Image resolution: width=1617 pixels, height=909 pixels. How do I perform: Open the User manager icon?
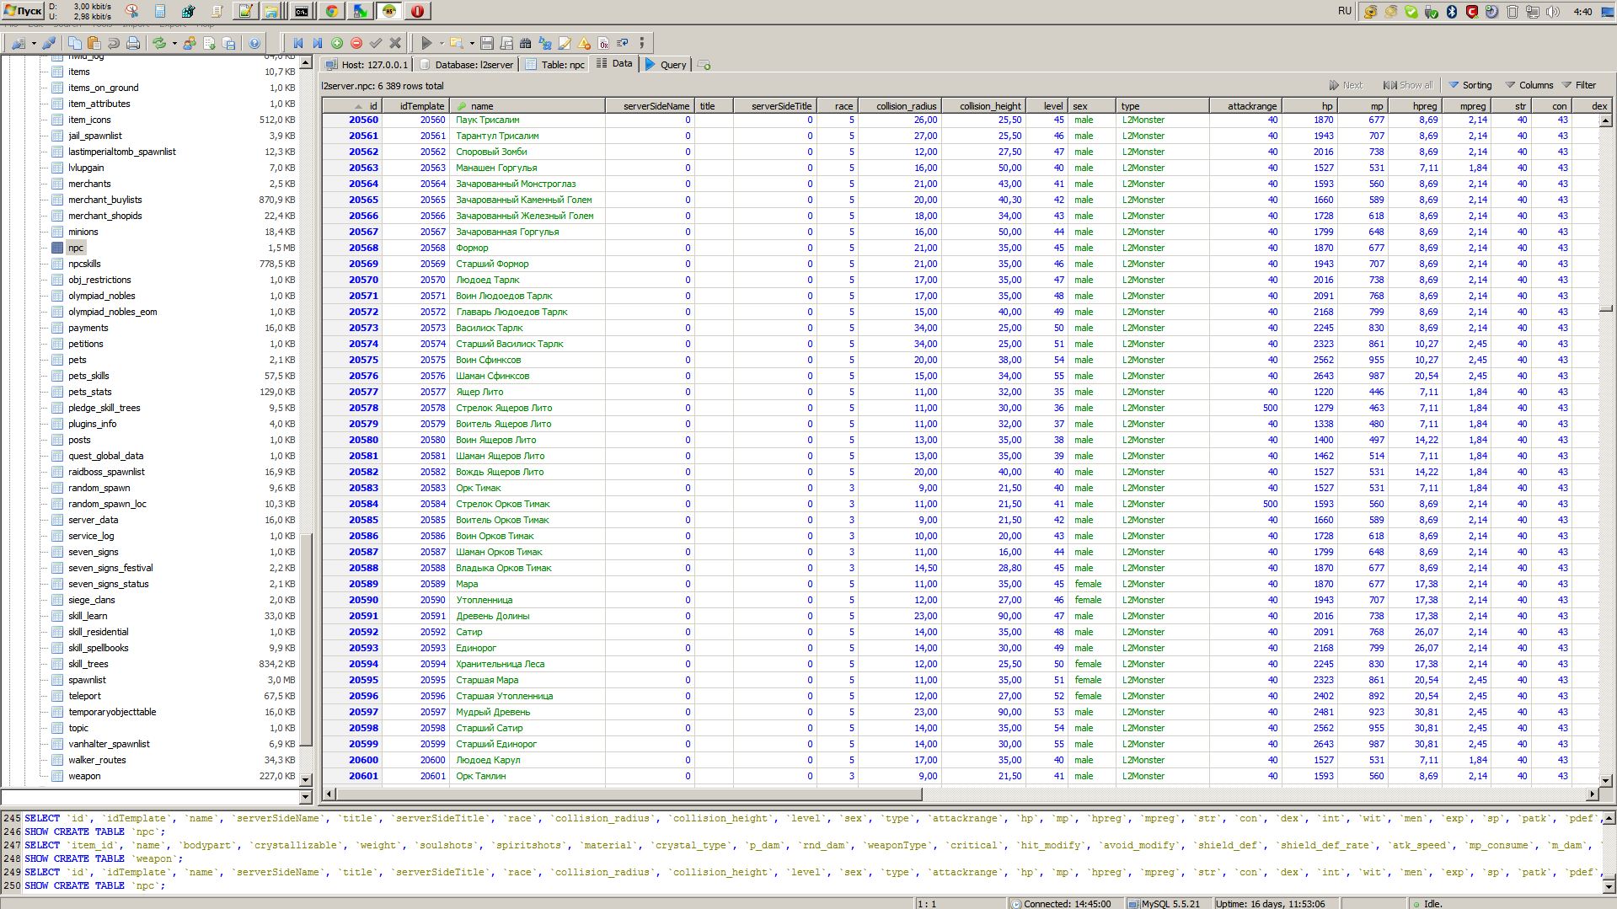coord(190,43)
